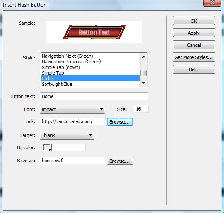The height and width of the screenshot is (213, 224).
Task: Open the Bg color swatch picker
Action: [47, 147]
